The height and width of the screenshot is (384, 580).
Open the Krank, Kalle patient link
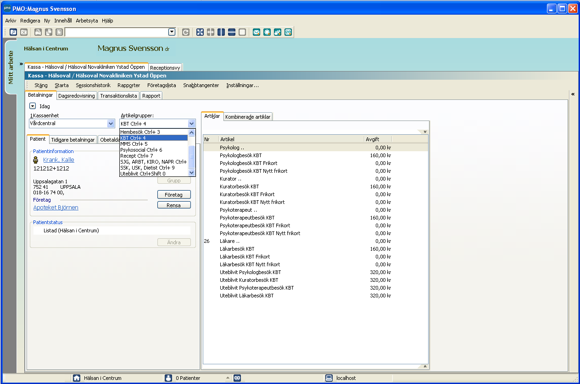(59, 160)
